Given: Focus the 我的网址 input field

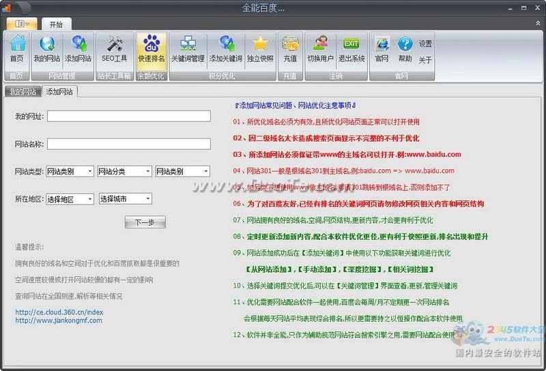Looking at the screenshot, I should tap(129, 116).
